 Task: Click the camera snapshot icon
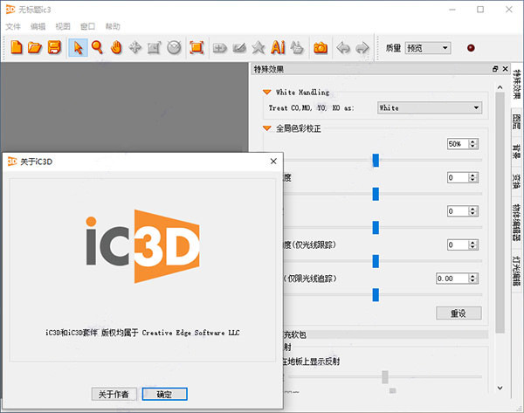[321, 48]
